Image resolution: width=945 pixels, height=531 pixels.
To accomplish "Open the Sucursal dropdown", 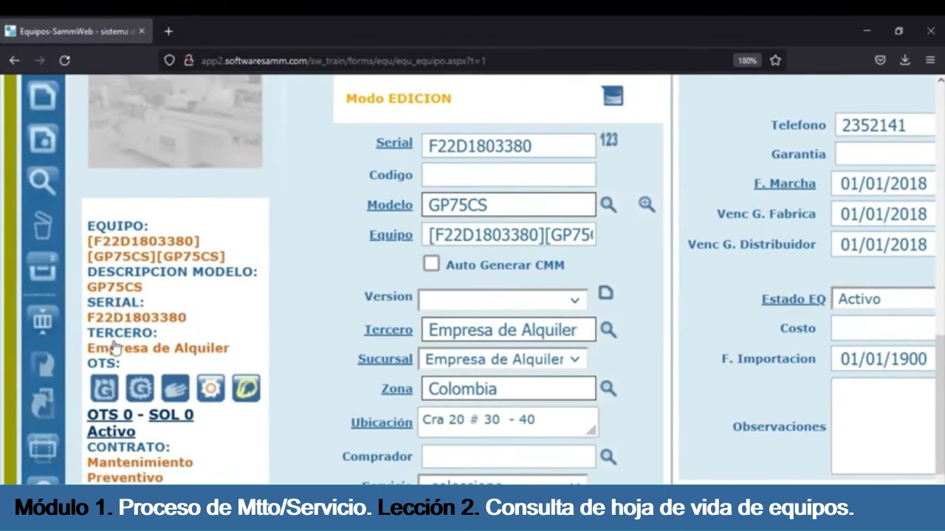I will pyautogui.click(x=503, y=359).
